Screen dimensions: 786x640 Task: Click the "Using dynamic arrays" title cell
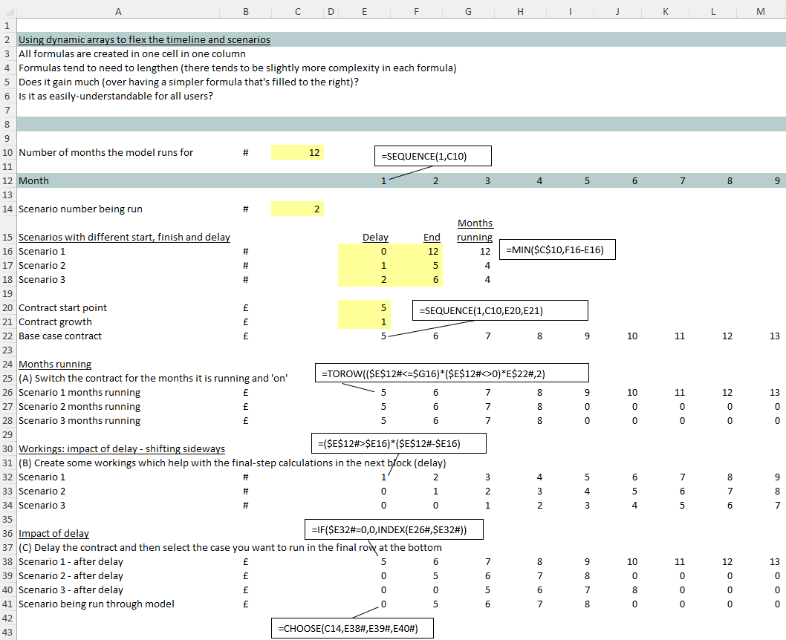pos(144,40)
